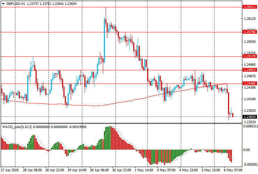Click the 30 Apr 22:00 time label
The height and width of the screenshot is (174, 258).
point(122,170)
